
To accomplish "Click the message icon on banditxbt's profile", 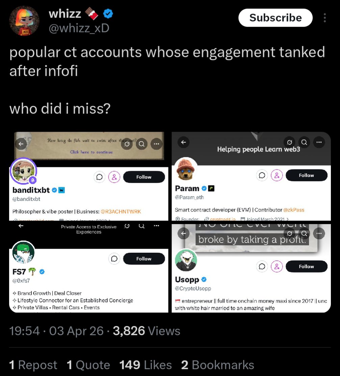I will (x=100, y=177).
